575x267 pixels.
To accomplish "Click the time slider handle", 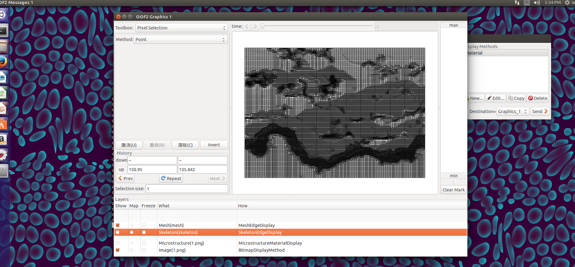I will 262,27.
